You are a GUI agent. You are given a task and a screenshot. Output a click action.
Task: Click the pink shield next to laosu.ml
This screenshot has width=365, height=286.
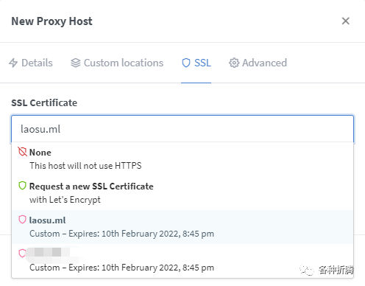tap(22, 220)
